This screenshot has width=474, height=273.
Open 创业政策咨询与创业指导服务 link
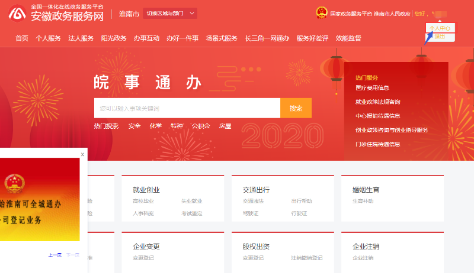391,130
